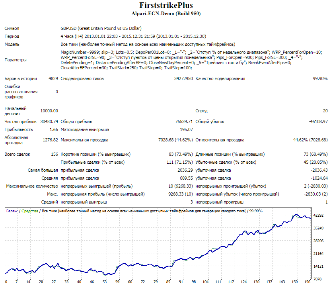The image size is (331, 286).
Task: Click the absolute drawdown value 1276.82
Action: click(x=50, y=140)
